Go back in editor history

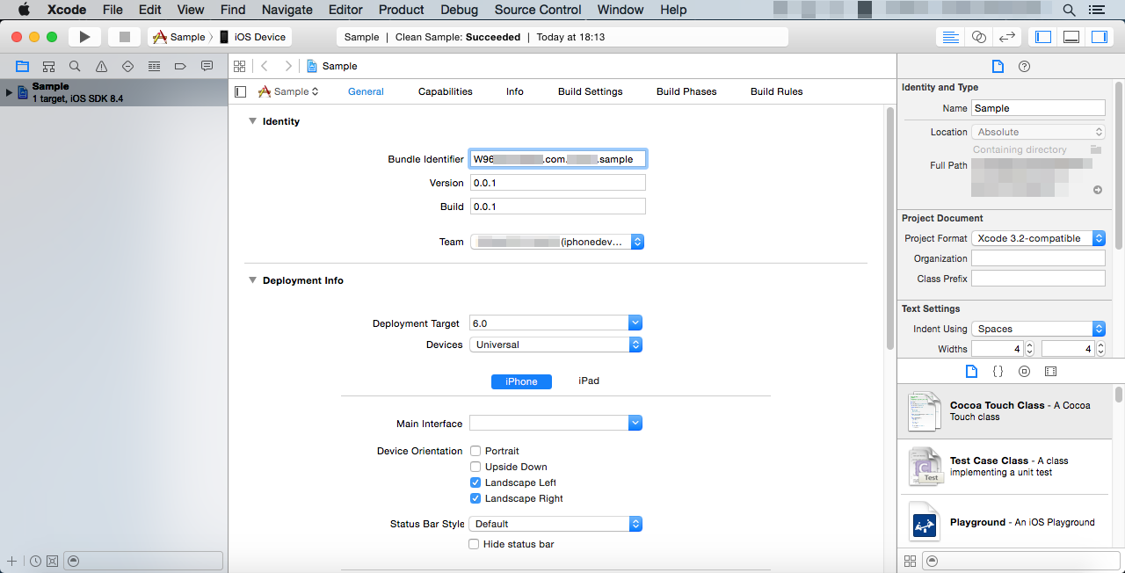coord(265,66)
